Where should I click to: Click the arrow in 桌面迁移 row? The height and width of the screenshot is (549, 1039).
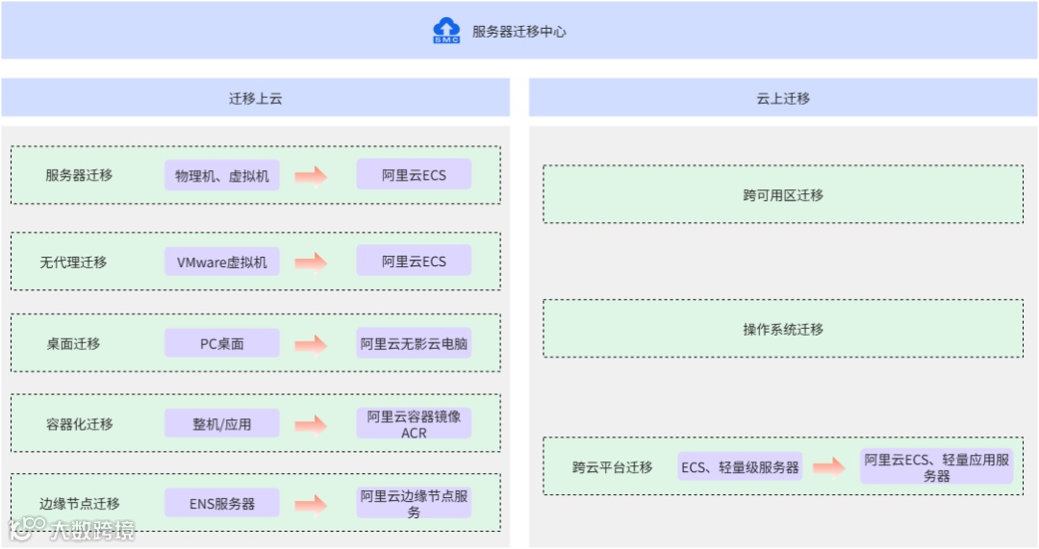[x=311, y=344]
